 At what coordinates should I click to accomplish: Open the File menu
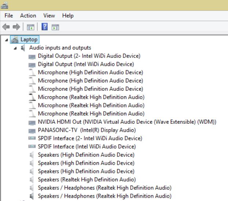pyautogui.click(x=8, y=15)
